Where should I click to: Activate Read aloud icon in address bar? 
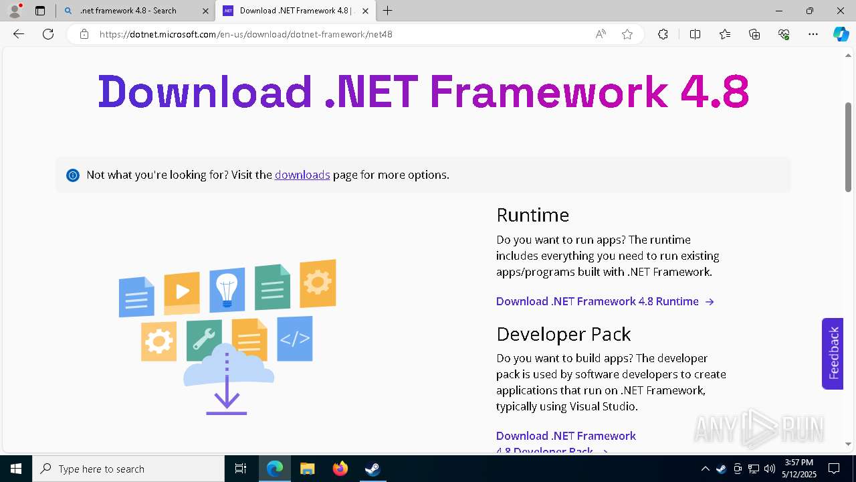[601, 34]
